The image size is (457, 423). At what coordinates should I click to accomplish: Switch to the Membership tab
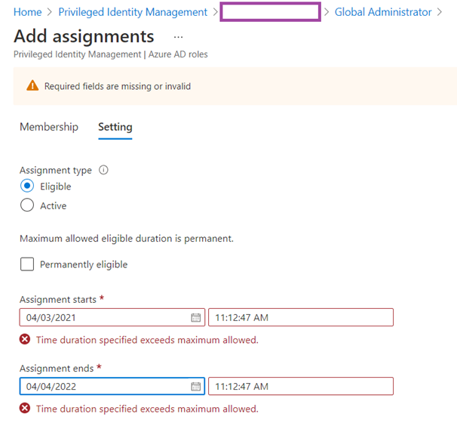coord(49,127)
